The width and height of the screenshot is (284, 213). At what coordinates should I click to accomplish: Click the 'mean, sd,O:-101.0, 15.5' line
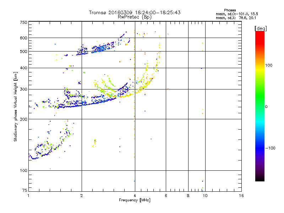point(237,14)
